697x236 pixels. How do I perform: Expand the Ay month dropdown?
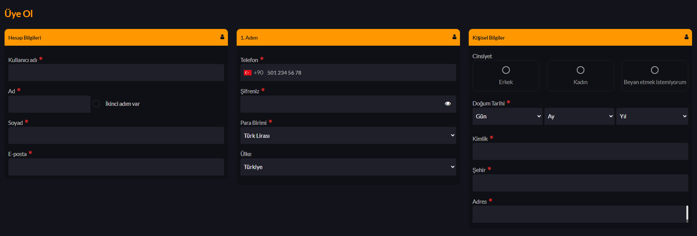point(579,116)
